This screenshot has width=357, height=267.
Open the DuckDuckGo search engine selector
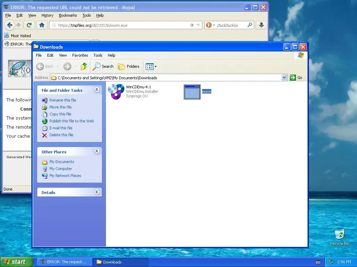tap(210, 25)
